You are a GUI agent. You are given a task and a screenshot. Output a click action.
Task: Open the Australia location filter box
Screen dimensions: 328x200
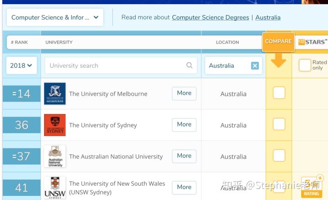tap(233, 66)
